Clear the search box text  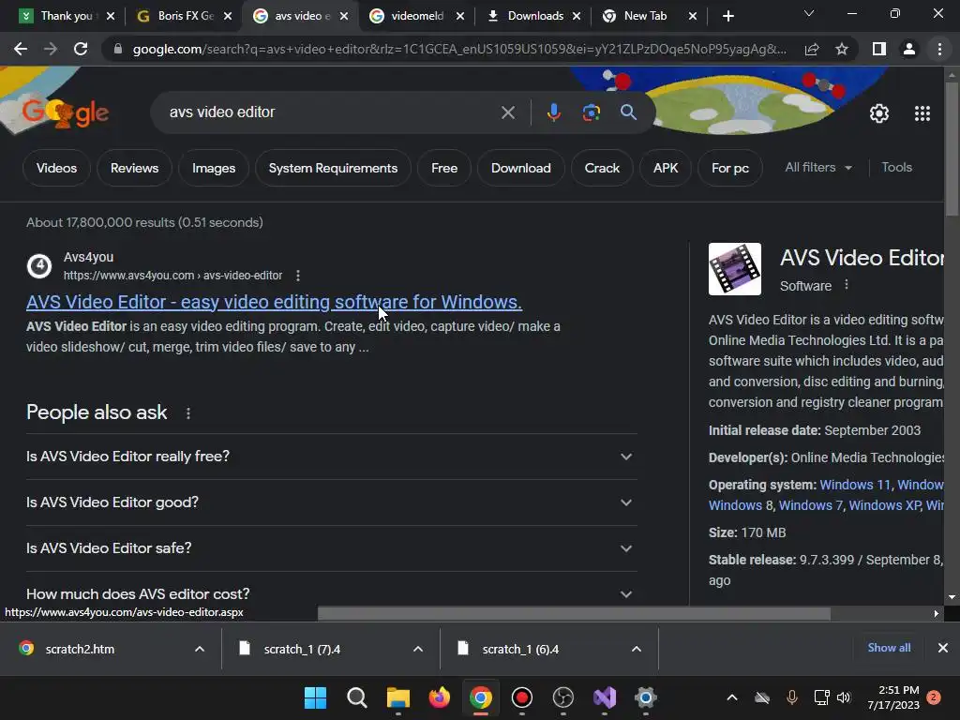coord(507,112)
